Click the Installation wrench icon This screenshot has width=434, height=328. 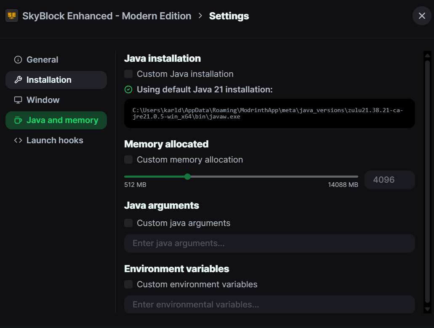click(18, 80)
